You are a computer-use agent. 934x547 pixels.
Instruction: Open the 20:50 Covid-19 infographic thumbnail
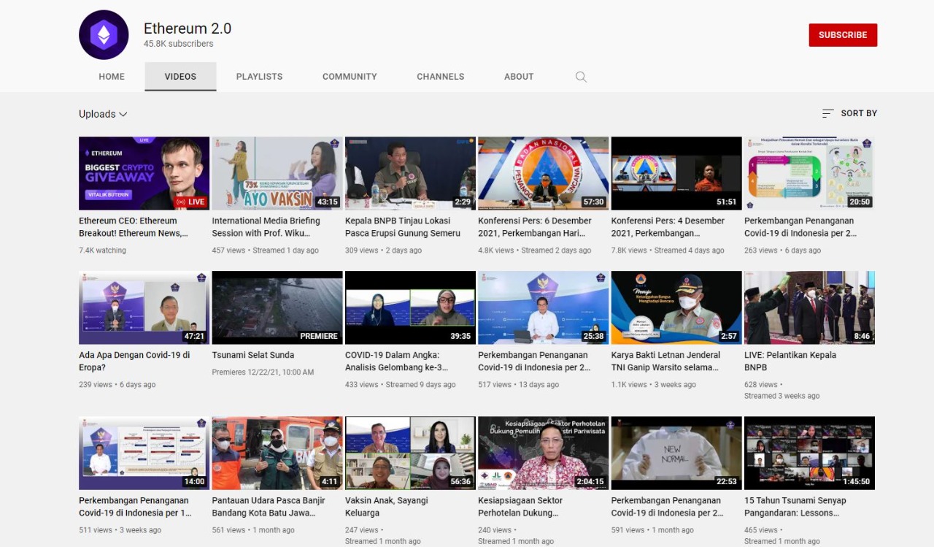(x=809, y=173)
